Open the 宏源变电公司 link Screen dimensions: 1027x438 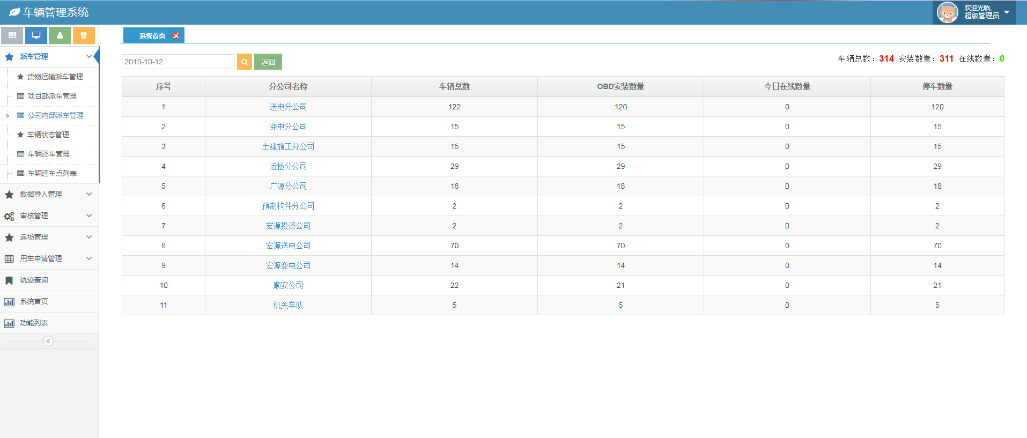tap(288, 265)
